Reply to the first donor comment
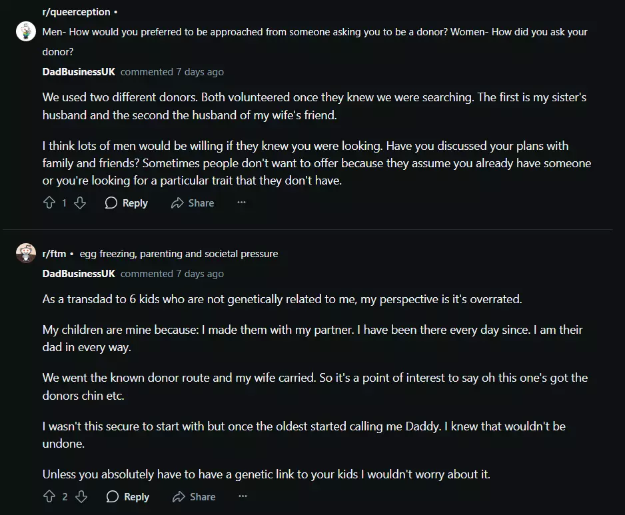The width and height of the screenshot is (625, 515). [127, 203]
